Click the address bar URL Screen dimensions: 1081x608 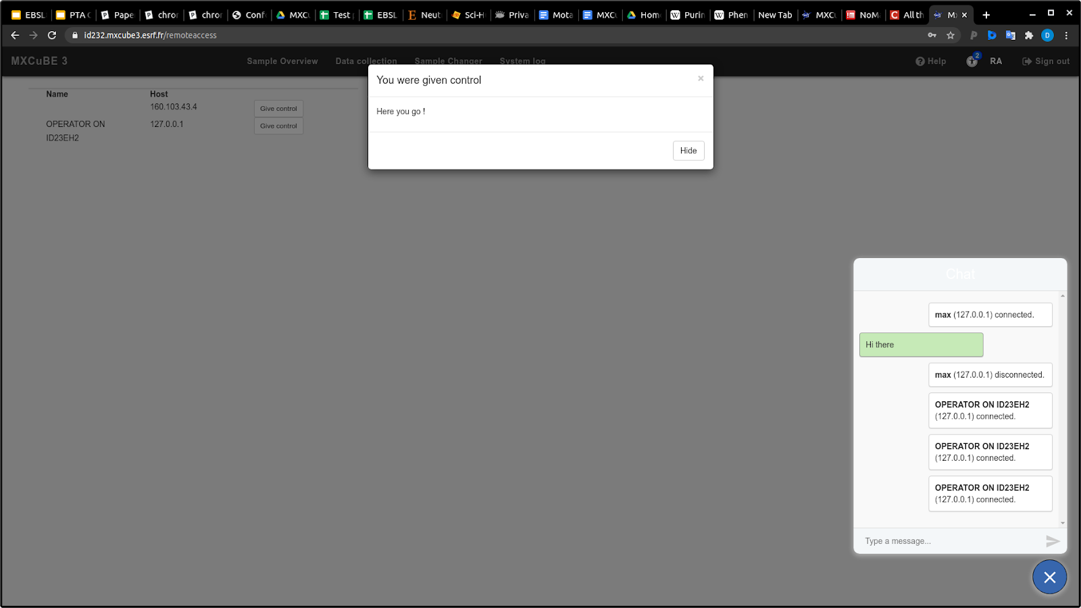(150, 35)
